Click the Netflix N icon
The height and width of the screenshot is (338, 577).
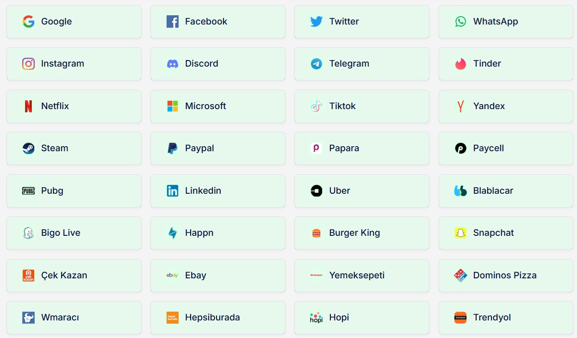coord(29,106)
